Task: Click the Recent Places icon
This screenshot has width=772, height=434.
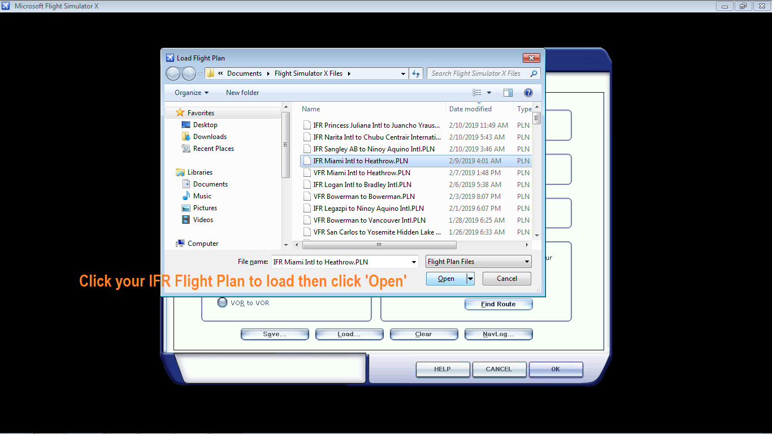Action: click(186, 149)
